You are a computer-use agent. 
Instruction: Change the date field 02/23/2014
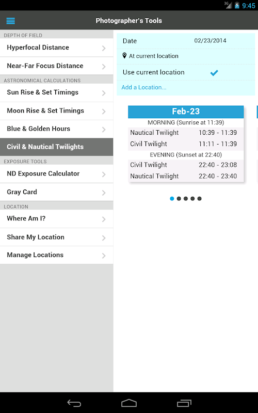click(x=210, y=41)
